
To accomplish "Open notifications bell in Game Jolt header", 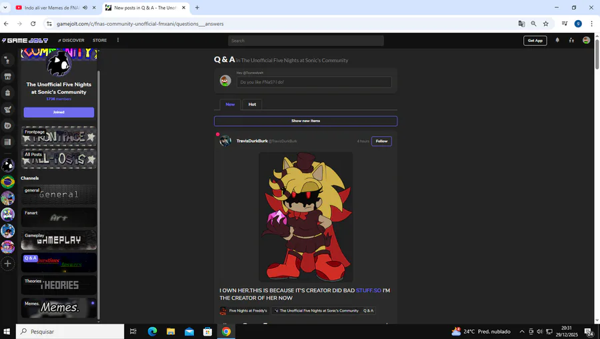I will (x=557, y=40).
